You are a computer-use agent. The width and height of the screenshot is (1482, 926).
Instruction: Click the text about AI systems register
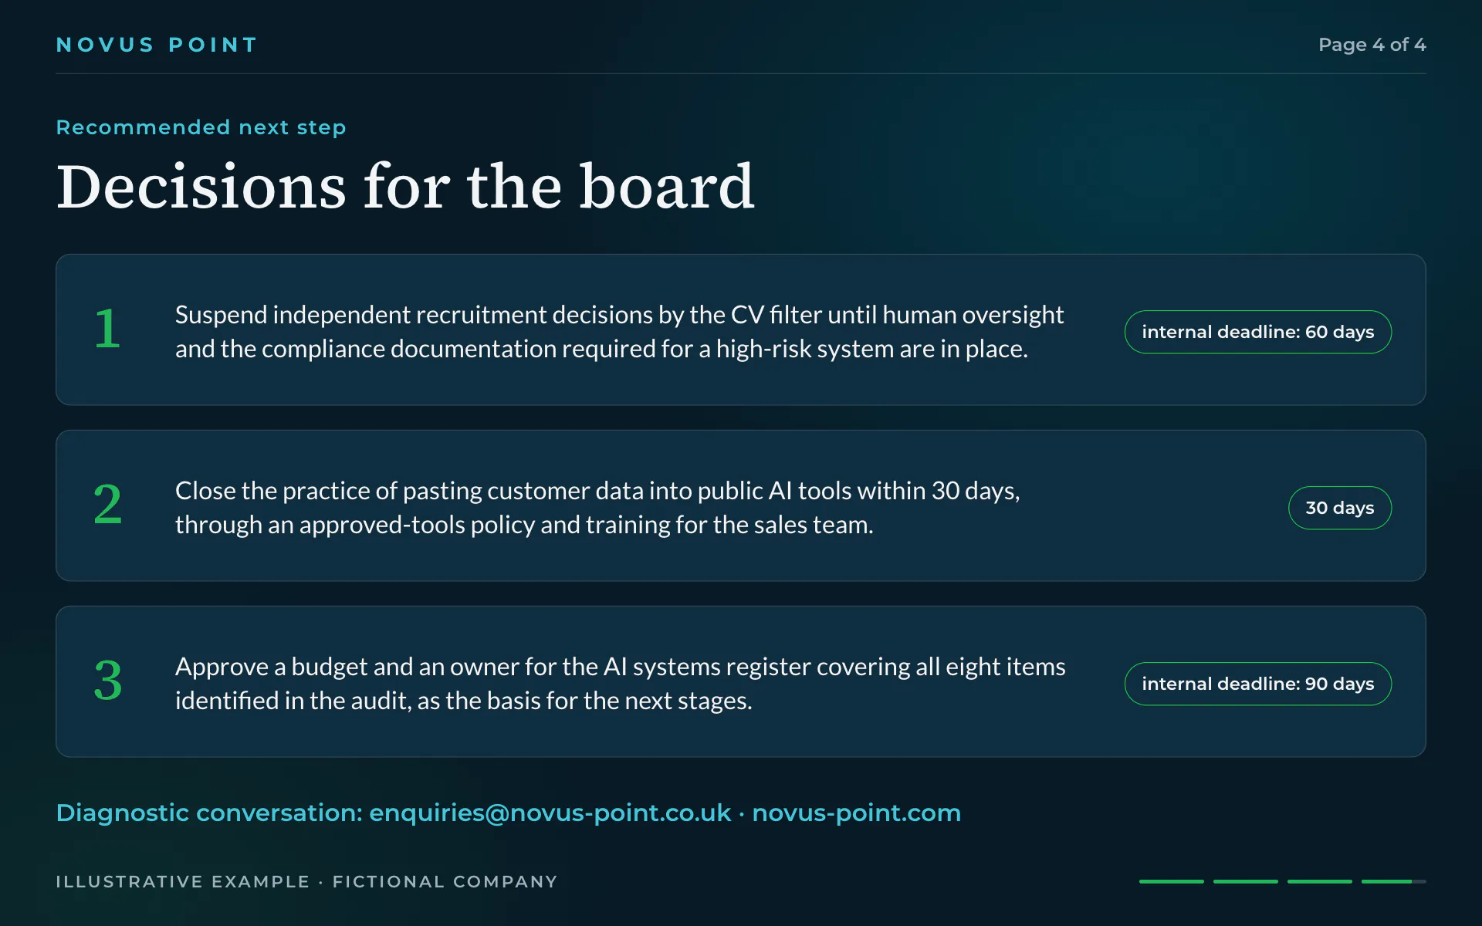click(620, 684)
